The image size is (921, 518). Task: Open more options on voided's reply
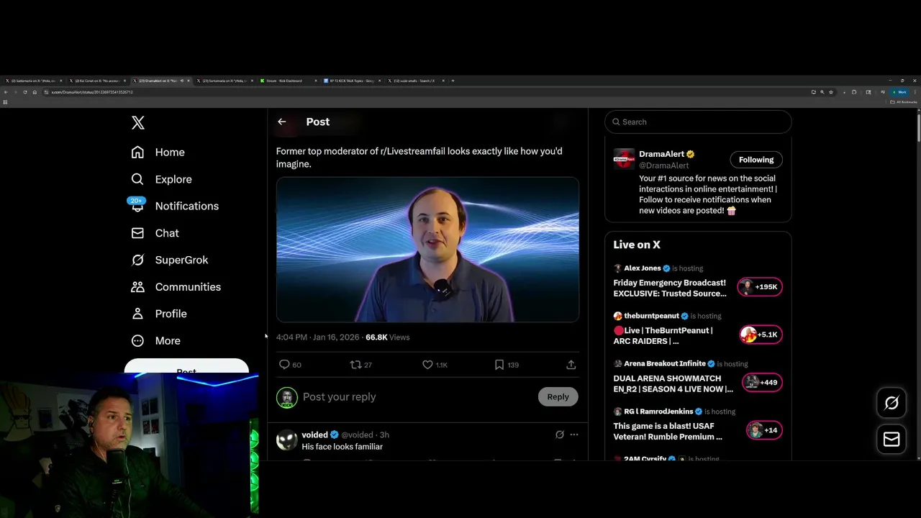point(574,435)
